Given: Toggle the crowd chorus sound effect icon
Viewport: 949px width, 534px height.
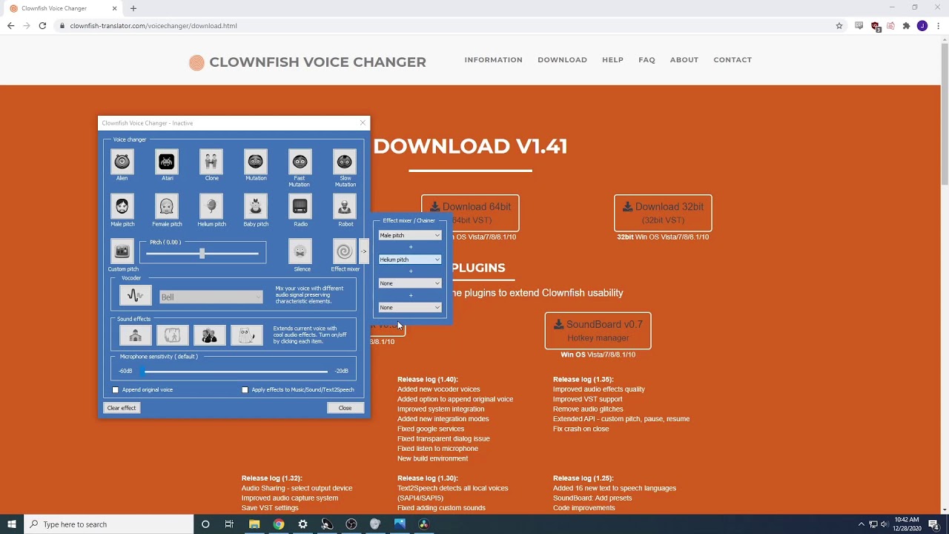Looking at the screenshot, I should [x=210, y=335].
